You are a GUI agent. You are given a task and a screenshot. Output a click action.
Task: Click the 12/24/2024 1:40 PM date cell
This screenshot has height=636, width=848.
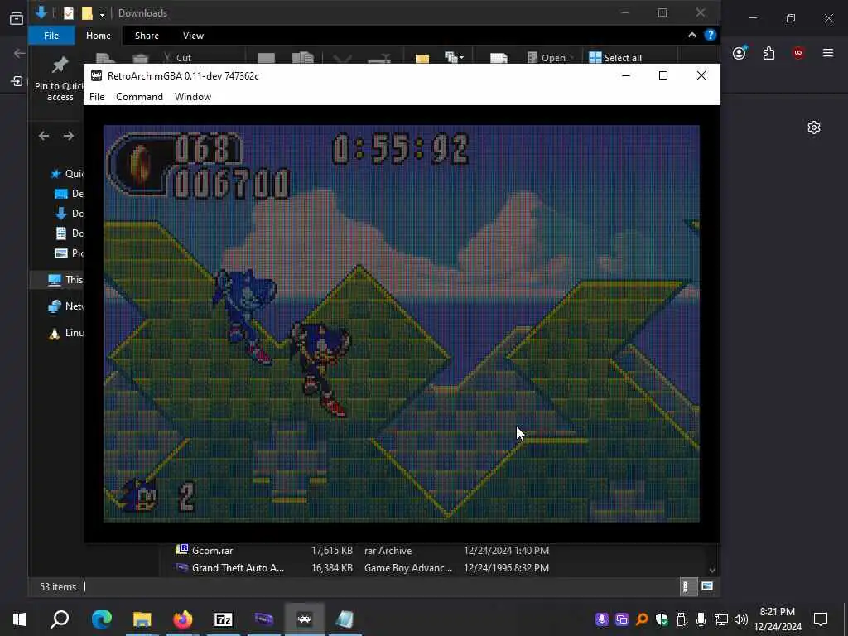[x=506, y=551]
